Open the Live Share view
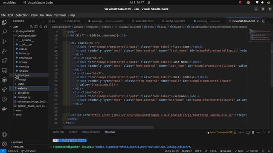The width and height of the screenshot is (273, 153). [x=4, y=90]
